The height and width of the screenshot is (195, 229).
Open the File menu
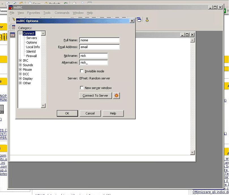[12, 13]
